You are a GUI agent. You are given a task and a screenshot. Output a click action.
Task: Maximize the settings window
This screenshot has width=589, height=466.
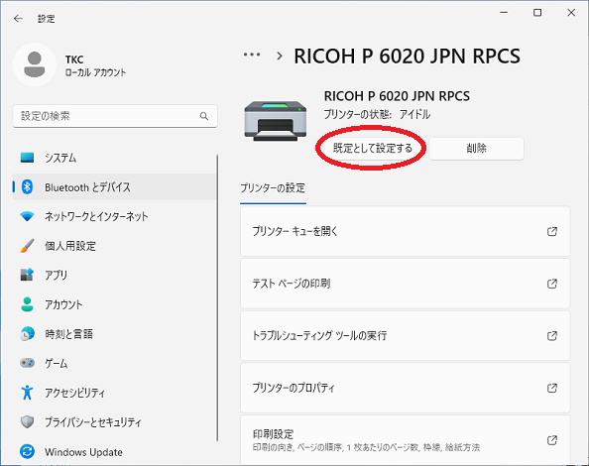(x=537, y=12)
